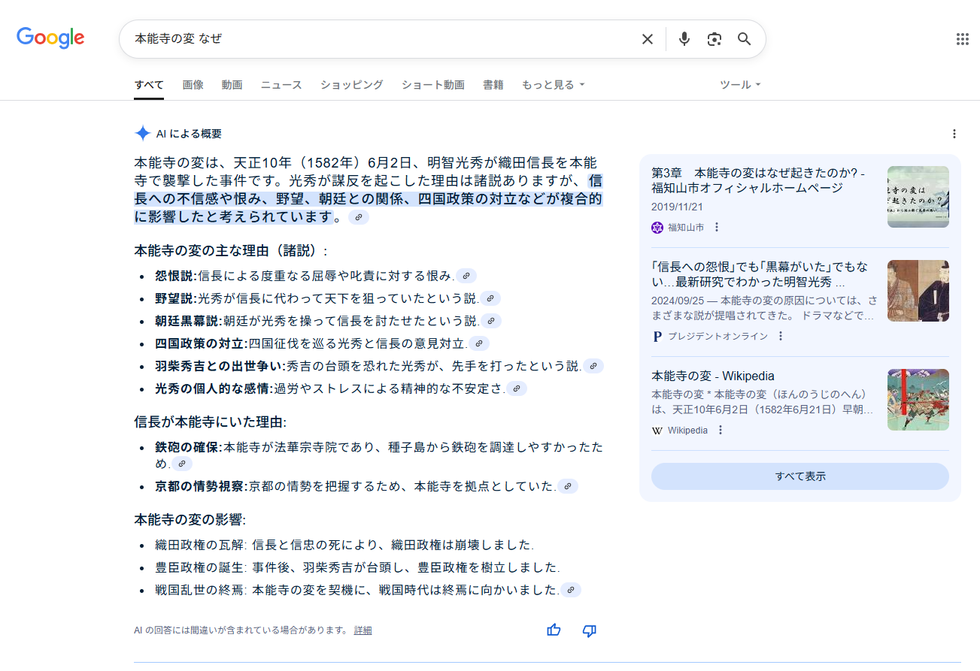This screenshot has height=671, width=980.
Task: Open 本能寺の変 - Wikipedia source link
Action: [713, 376]
